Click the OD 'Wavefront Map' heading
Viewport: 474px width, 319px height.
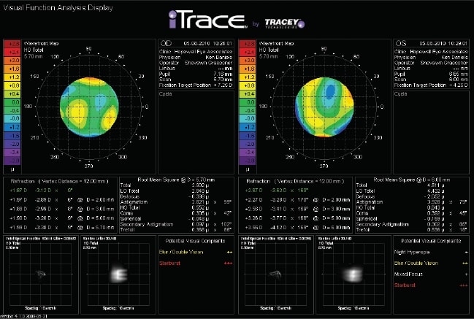[x=41, y=44]
